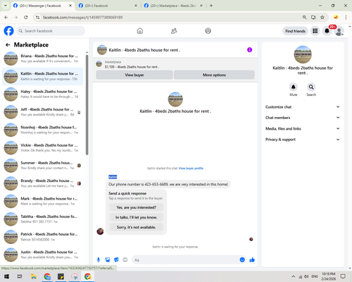Open the Brandy conversation
The image size is (352, 282).
coord(42,183)
